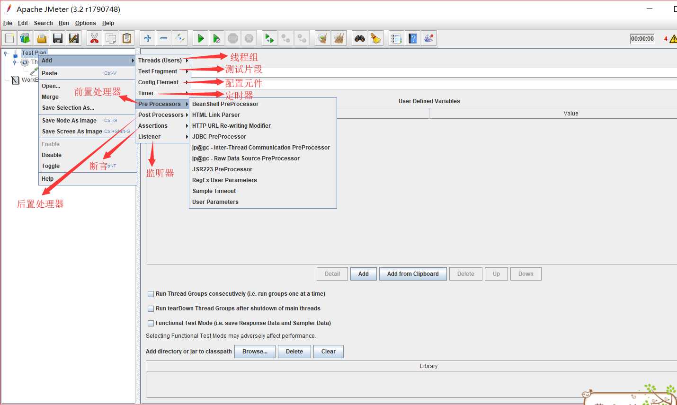Open the Add submenu in context menu

coord(88,61)
